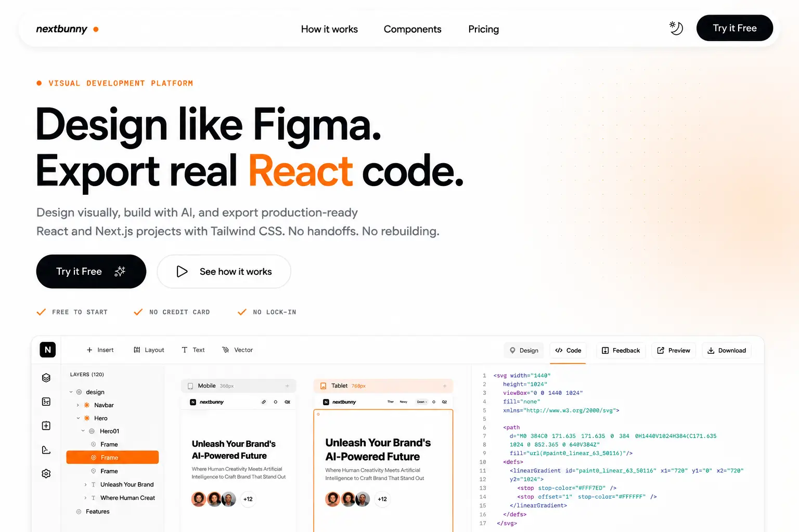Click the editor N logo icon
Screen dimensions: 799x532
pyautogui.click(x=47, y=350)
